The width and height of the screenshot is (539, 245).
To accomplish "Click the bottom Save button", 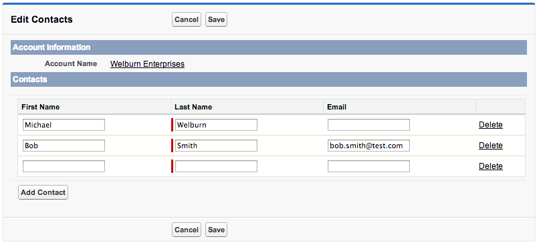I will [216, 230].
